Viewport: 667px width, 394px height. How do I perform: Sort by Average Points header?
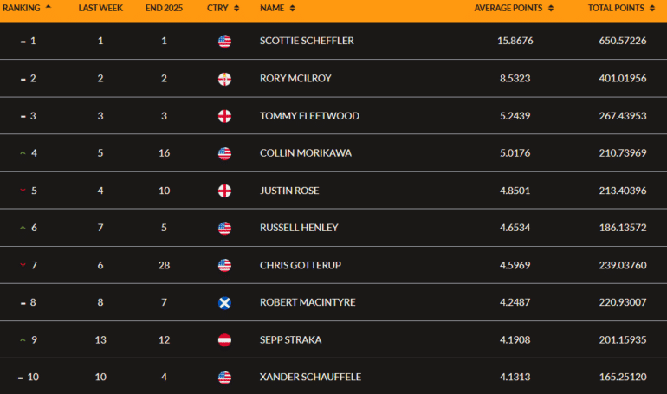click(x=514, y=8)
